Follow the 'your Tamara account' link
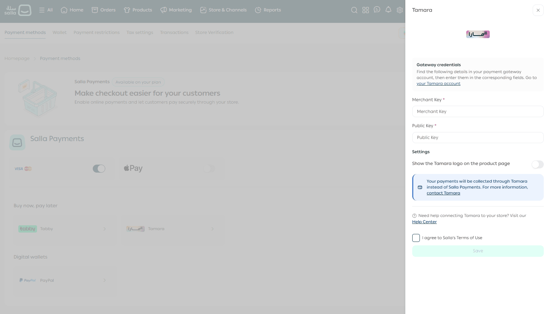The height and width of the screenshot is (314, 550). [438, 84]
